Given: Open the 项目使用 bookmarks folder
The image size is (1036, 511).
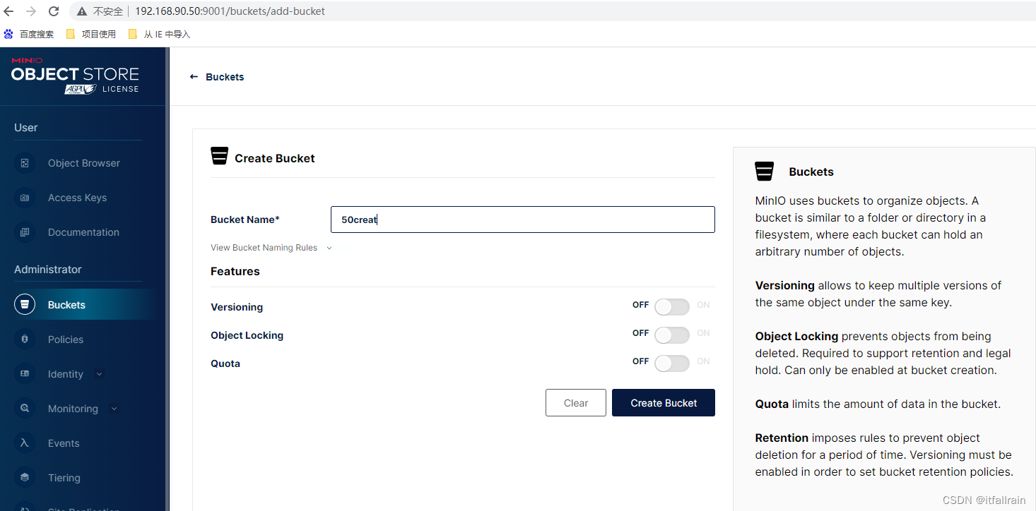Looking at the screenshot, I should click(x=91, y=34).
